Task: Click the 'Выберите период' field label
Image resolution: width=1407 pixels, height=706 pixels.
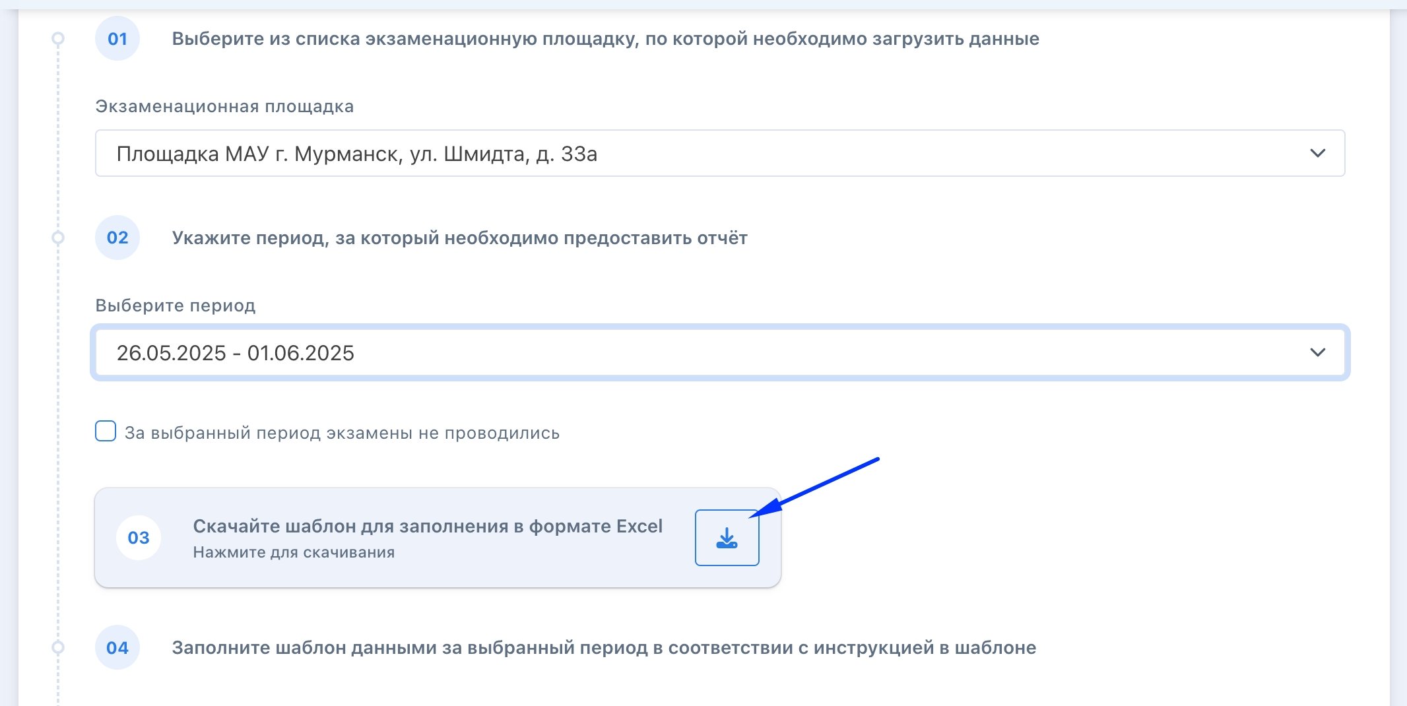Action: (176, 305)
